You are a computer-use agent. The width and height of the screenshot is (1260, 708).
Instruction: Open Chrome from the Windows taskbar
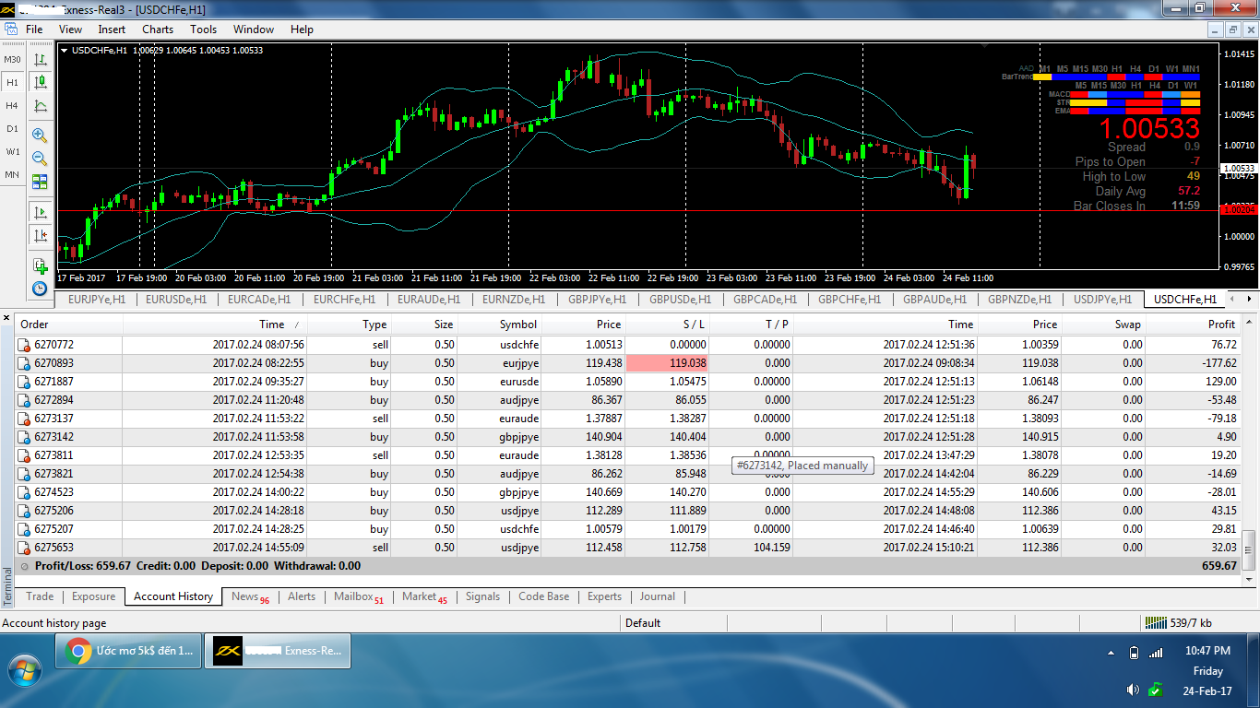(x=129, y=651)
